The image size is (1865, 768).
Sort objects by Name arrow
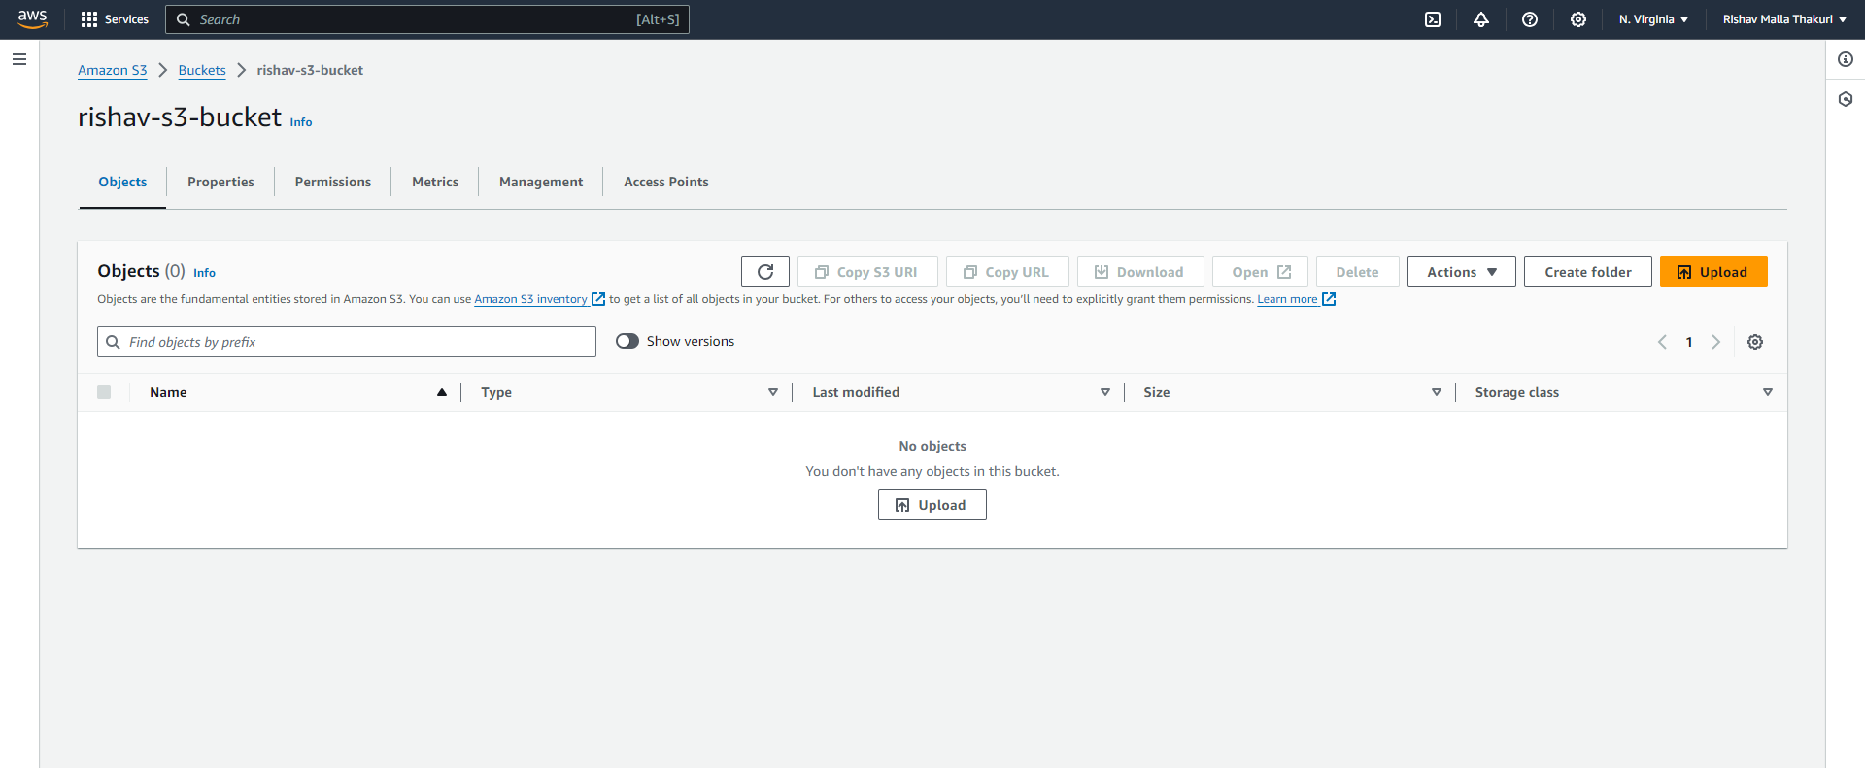point(442,392)
